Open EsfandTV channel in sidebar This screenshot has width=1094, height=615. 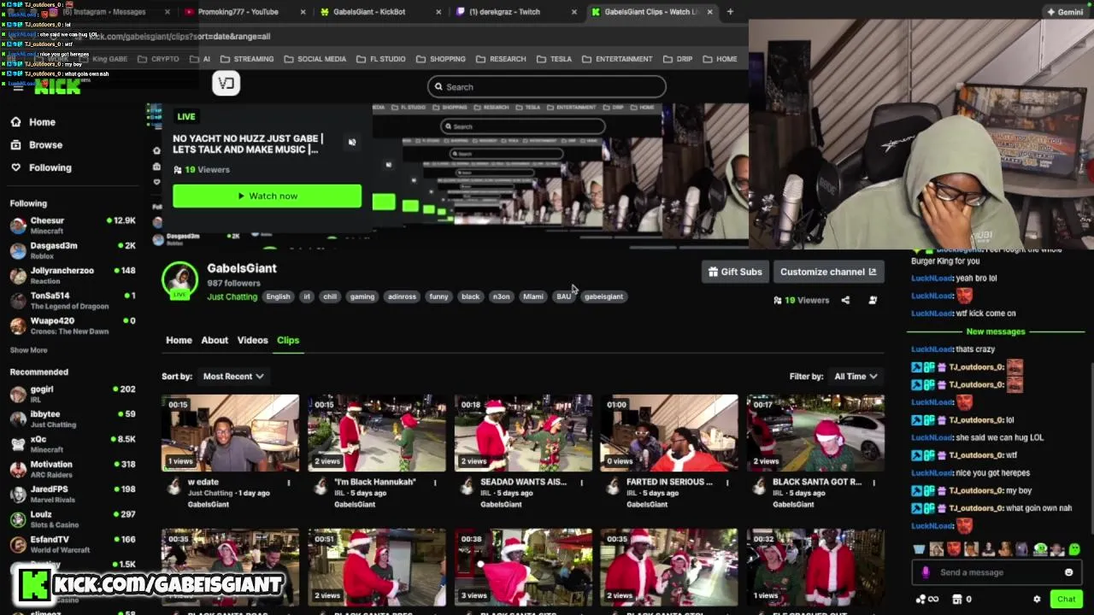(72, 544)
